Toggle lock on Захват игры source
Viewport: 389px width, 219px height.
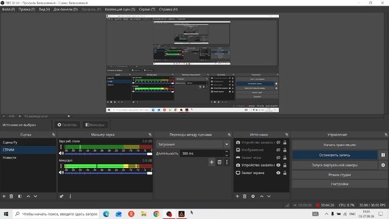point(285,158)
